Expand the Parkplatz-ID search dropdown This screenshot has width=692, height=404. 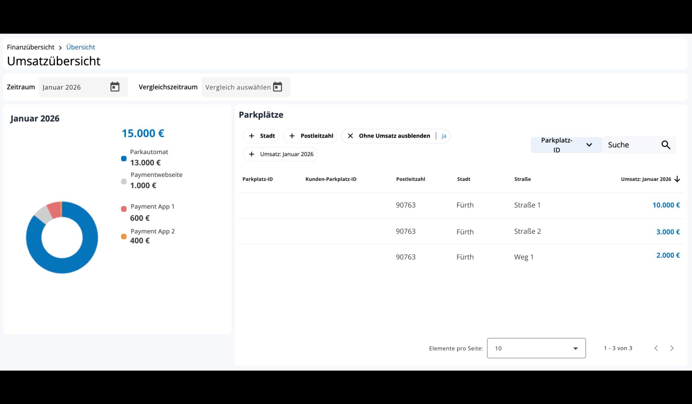click(x=566, y=145)
